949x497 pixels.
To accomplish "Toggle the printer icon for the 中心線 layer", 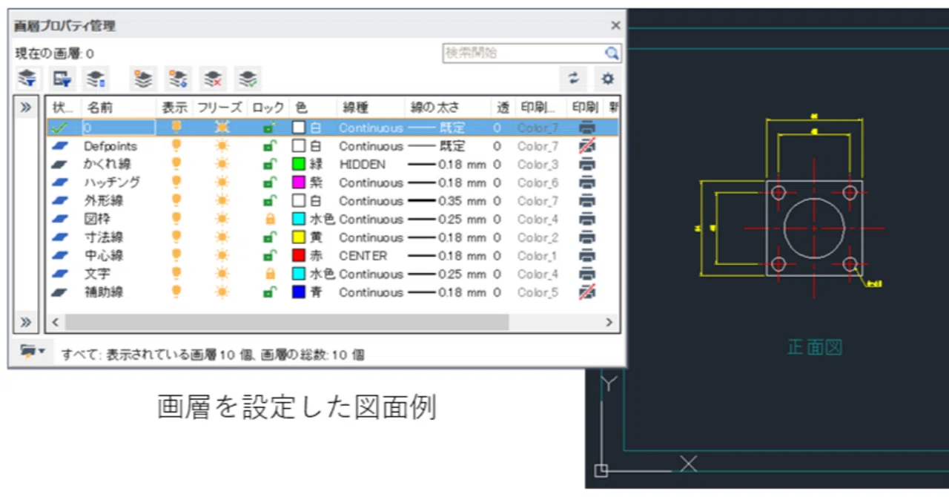I will 587,256.
